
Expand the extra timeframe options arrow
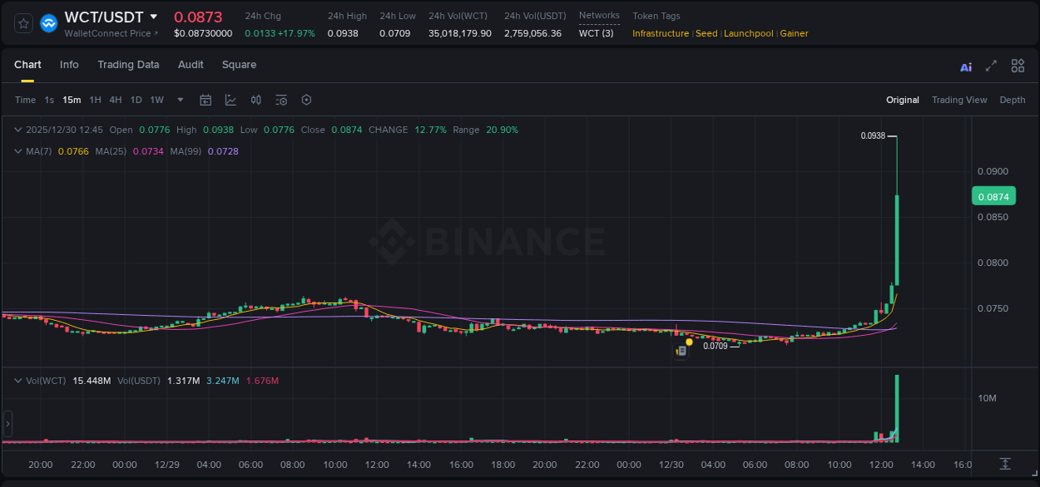179,100
